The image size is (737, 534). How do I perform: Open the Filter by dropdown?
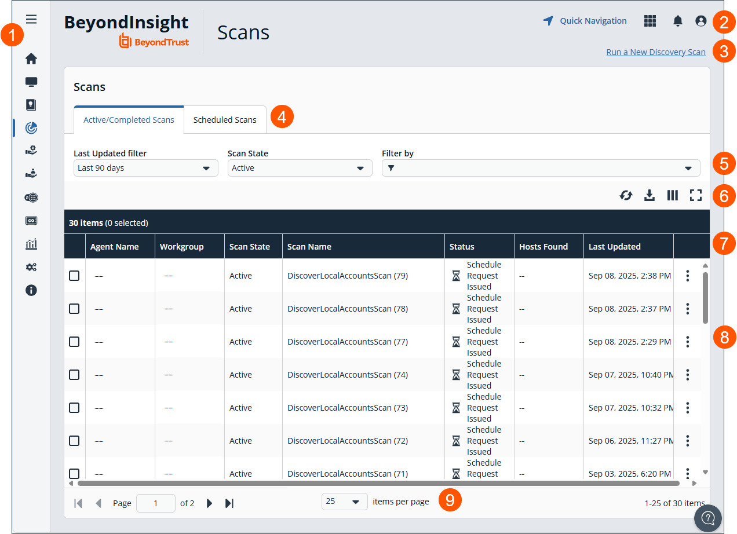pos(541,168)
